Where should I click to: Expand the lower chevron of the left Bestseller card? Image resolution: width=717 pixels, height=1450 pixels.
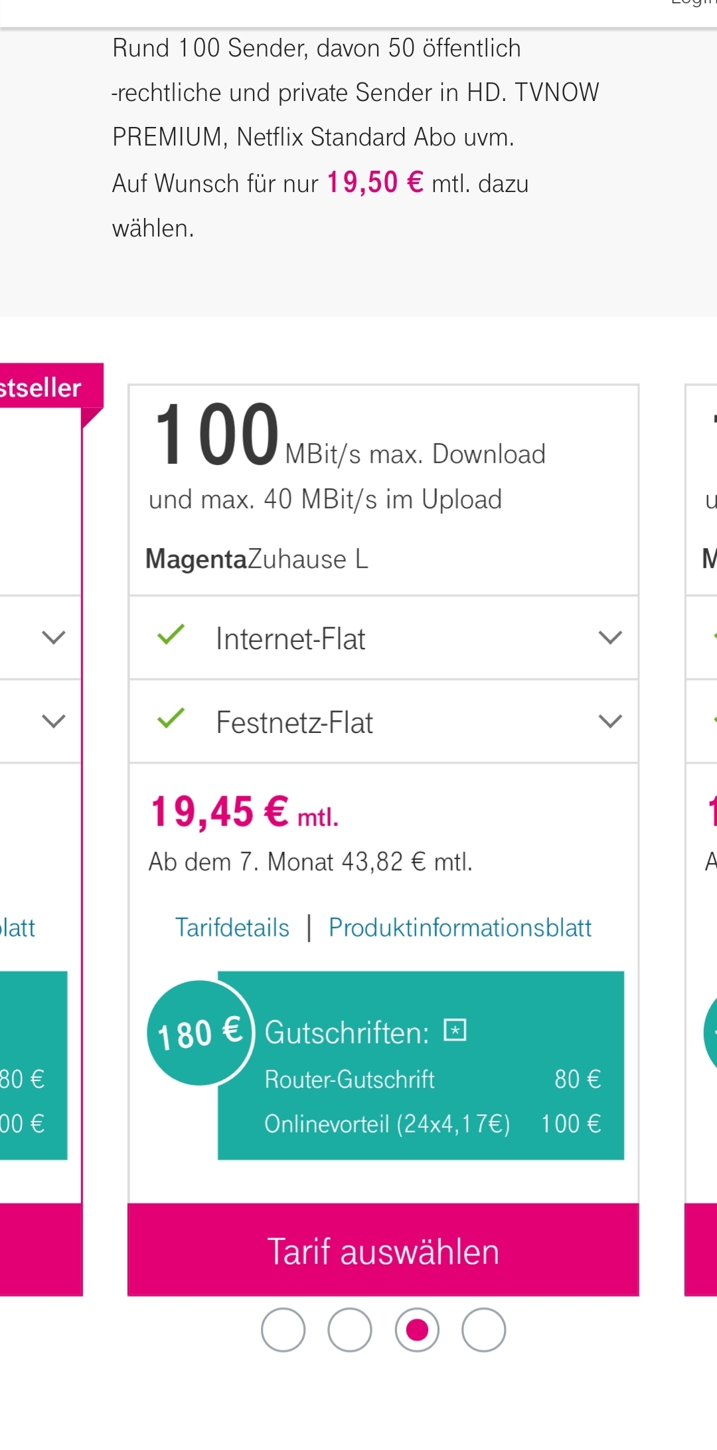(54, 721)
